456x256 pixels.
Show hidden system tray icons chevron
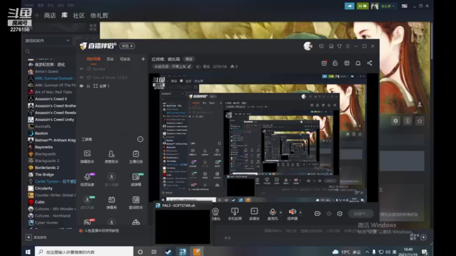pos(367,252)
